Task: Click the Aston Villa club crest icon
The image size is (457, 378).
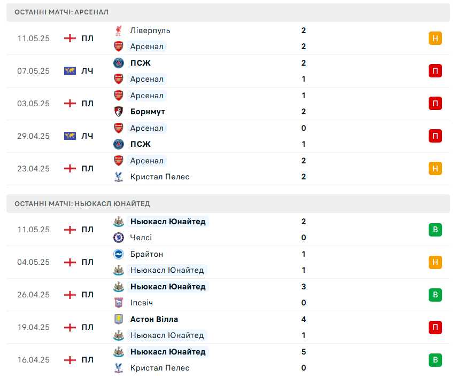Action: point(118,319)
